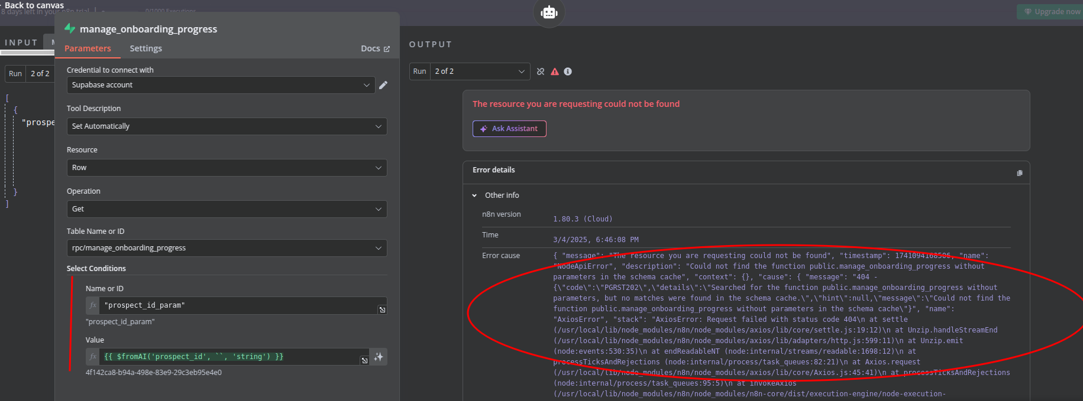
Task: Open Tool Description dropdown
Action: (x=227, y=126)
